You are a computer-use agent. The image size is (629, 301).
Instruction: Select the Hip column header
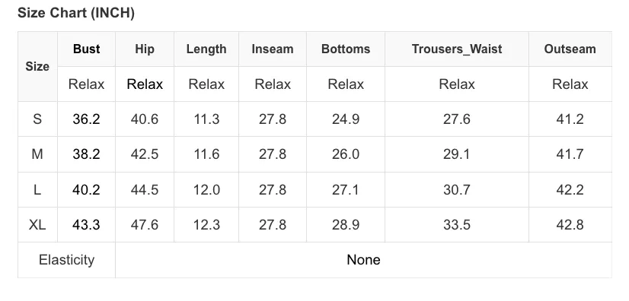(x=145, y=49)
